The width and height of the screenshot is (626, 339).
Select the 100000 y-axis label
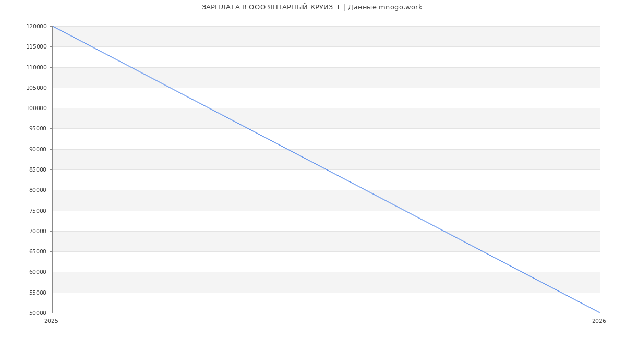pos(37,108)
